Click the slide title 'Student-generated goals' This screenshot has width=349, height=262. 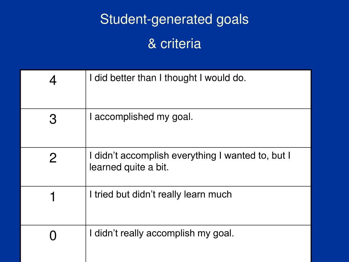174,19
